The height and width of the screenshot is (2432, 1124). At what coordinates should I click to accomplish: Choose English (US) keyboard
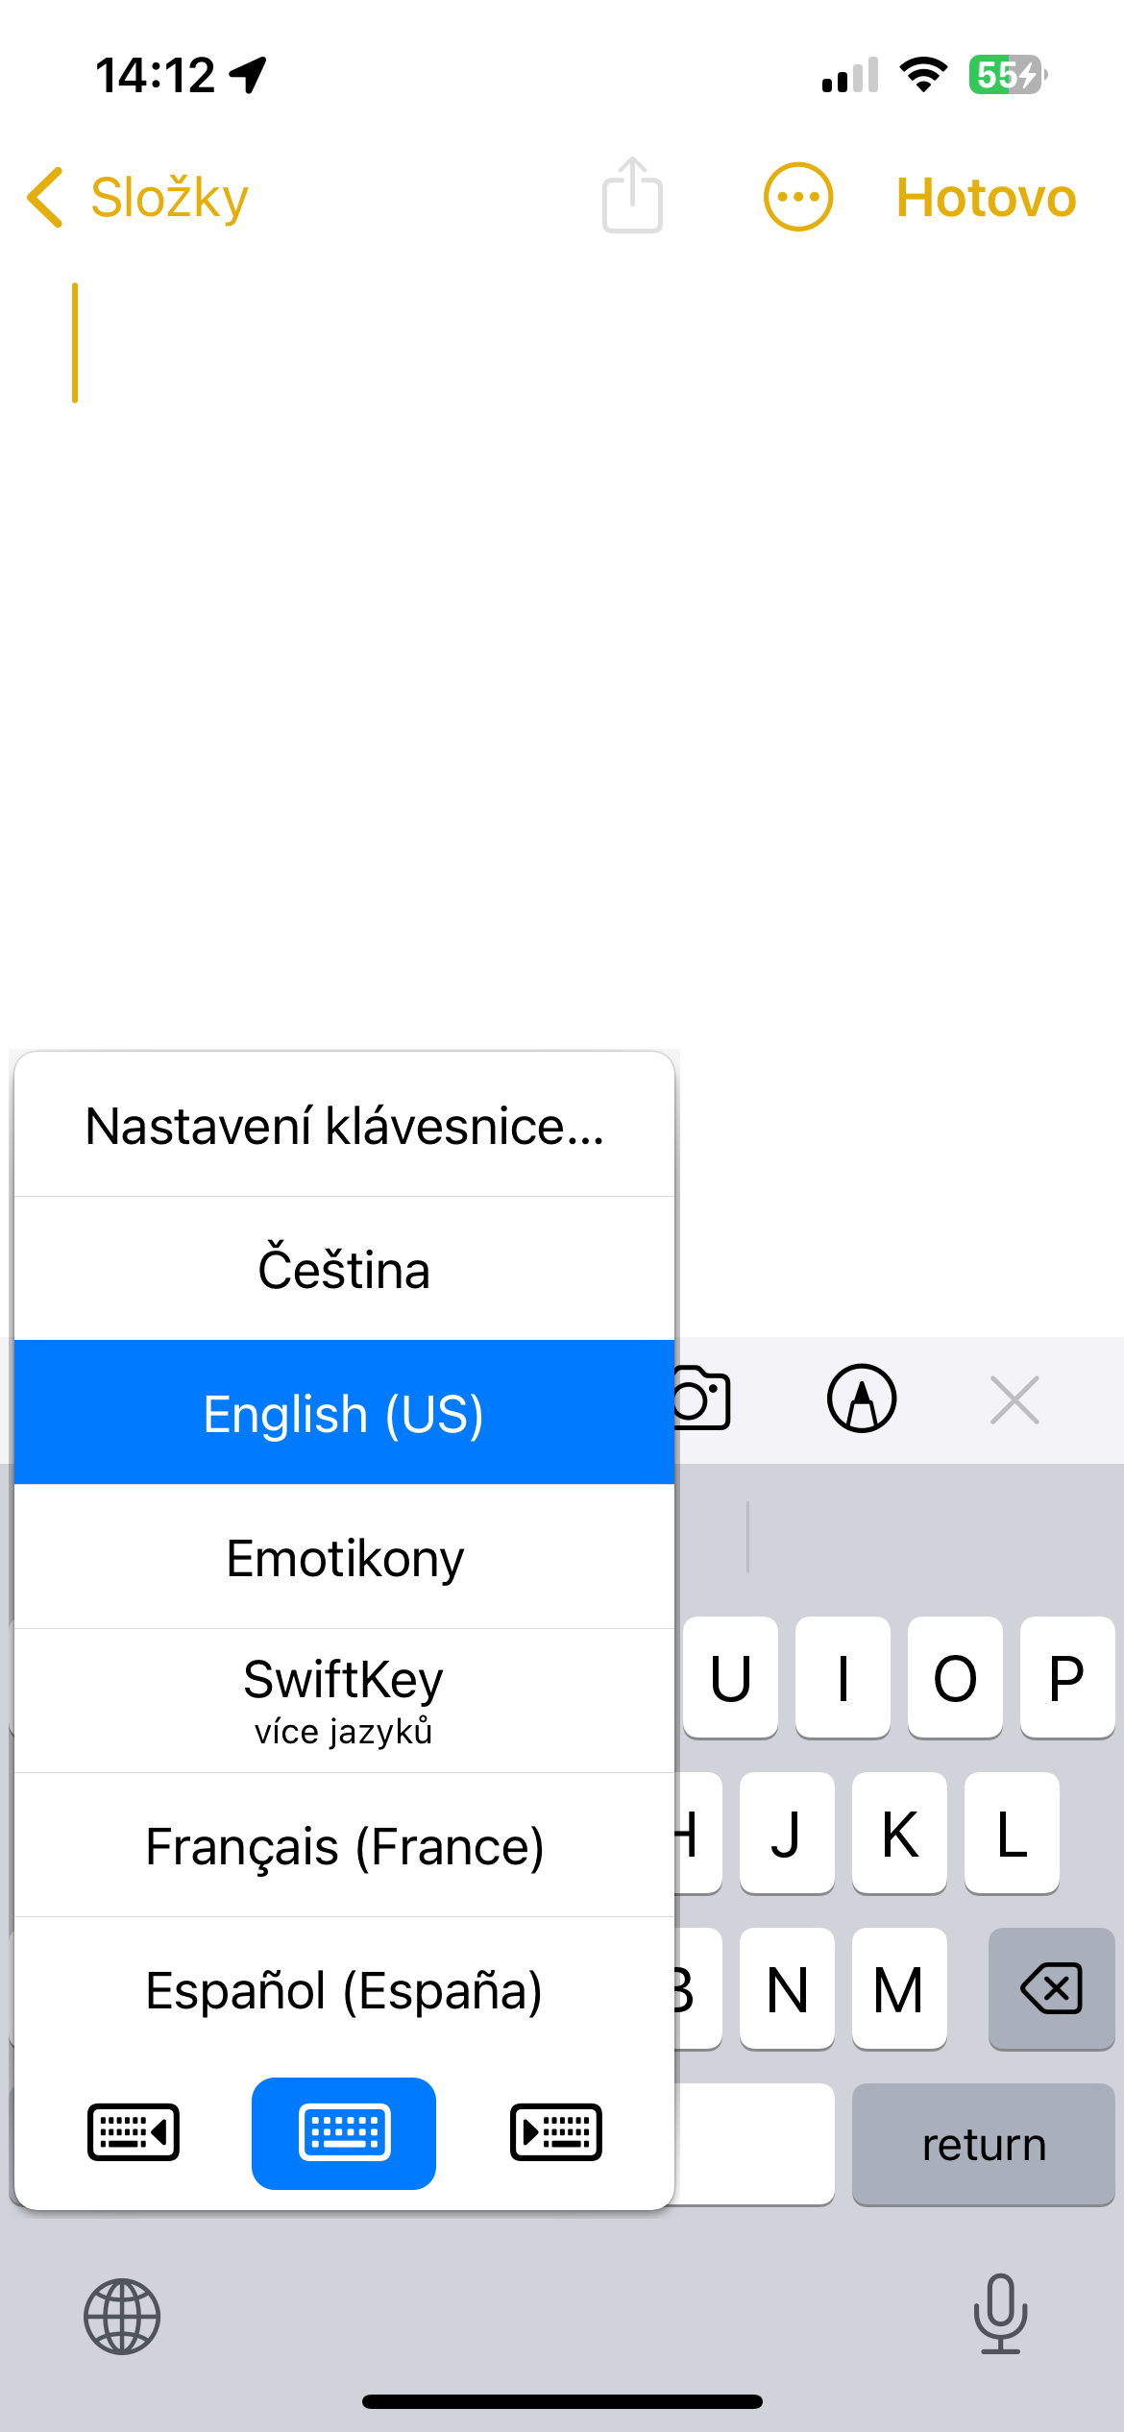pos(344,1413)
